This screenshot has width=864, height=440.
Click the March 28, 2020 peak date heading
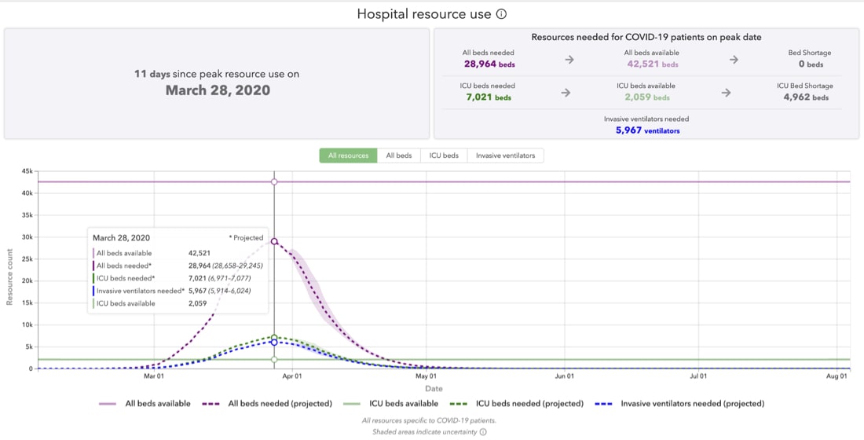tap(217, 90)
